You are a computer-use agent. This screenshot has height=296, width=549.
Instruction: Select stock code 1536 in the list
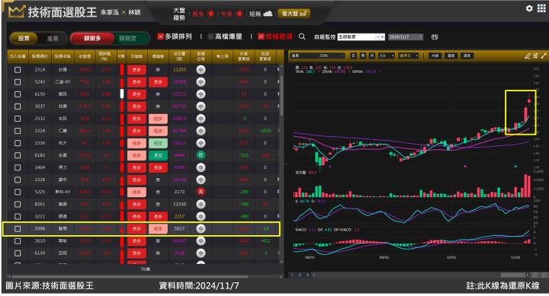click(x=40, y=143)
